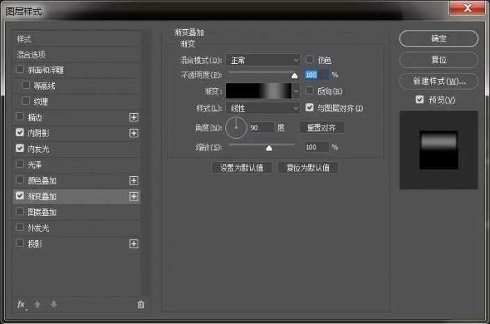The image size is (490, 324).
Task: Open the 样式 linear style dropdown
Action: pos(263,108)
